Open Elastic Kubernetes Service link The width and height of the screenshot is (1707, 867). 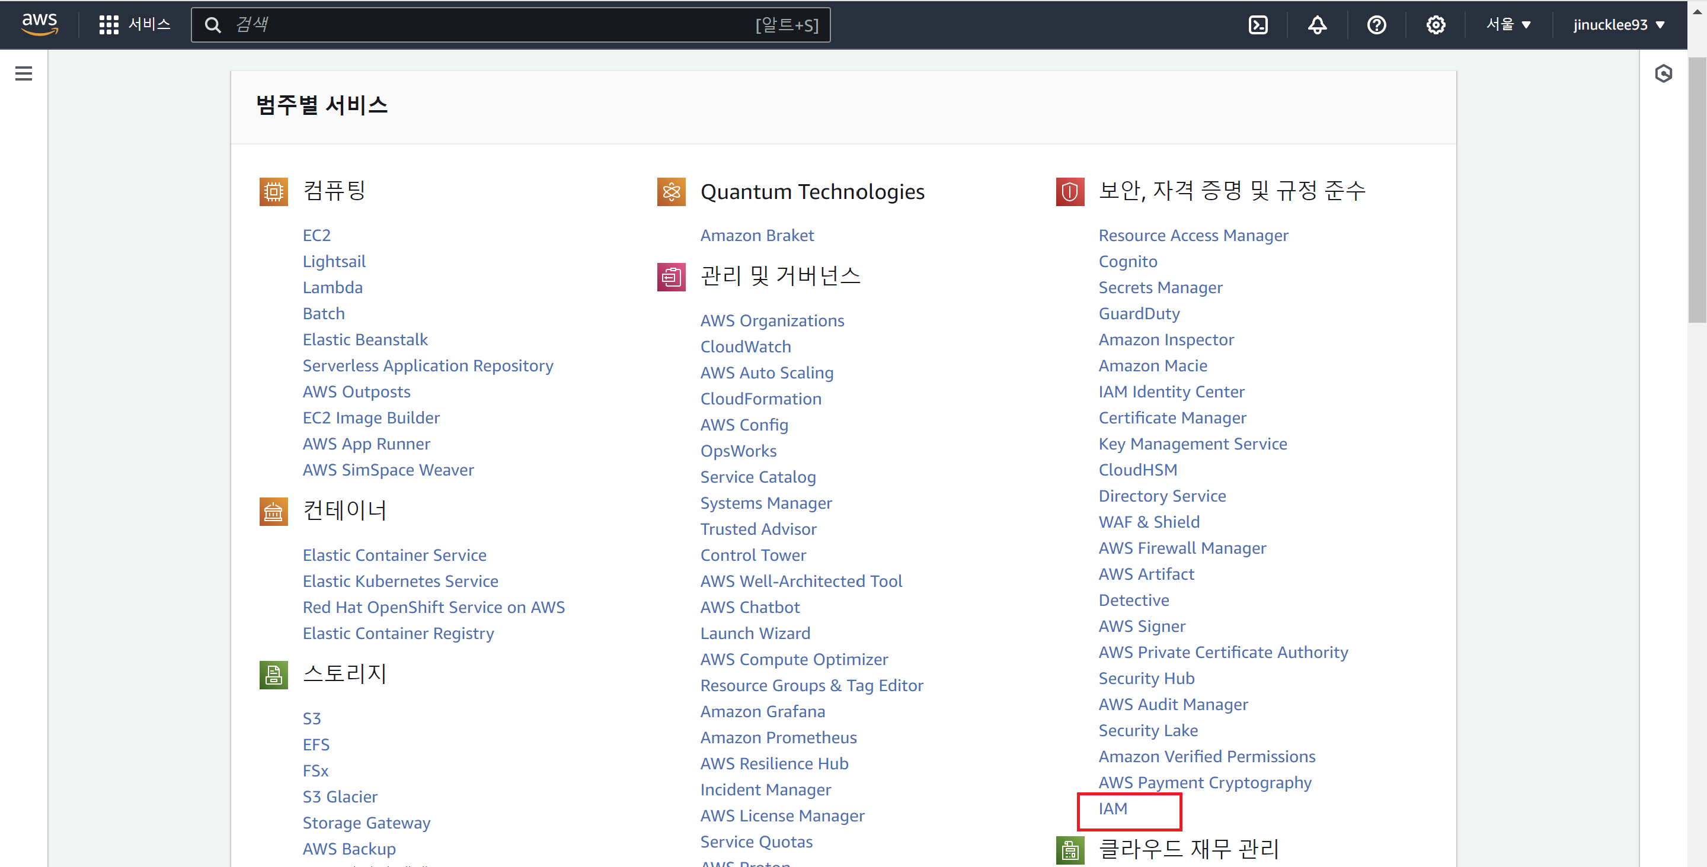(400, 581)
